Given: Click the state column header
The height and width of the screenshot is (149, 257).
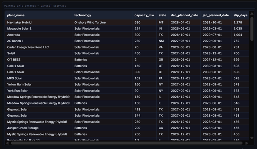Looking at the screenshot, I should tap(162, 15).
